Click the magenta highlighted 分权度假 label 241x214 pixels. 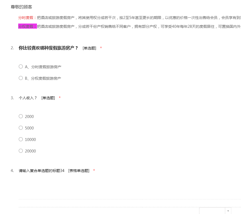tap(27, 26)
